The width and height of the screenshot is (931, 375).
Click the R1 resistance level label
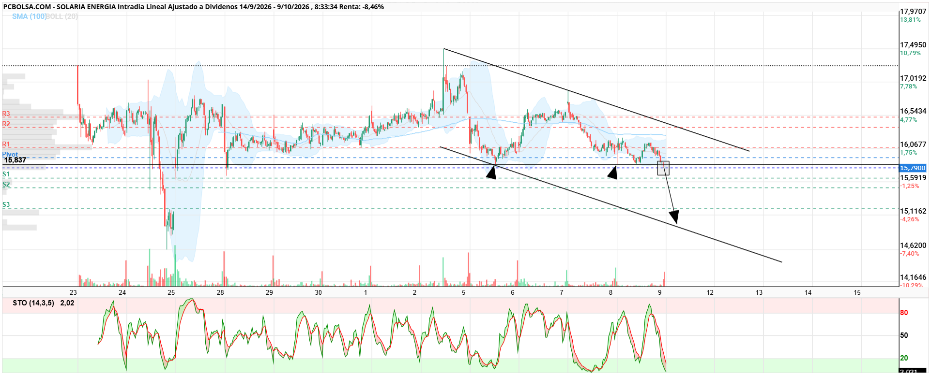click(x=6, y=144)
